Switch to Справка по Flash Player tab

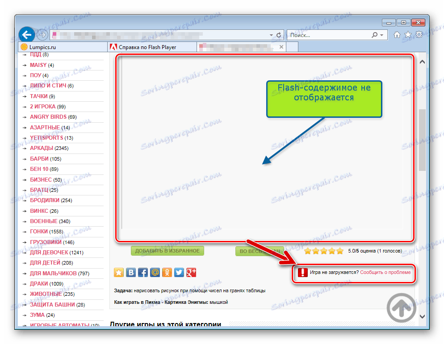(x=152, y=47)
